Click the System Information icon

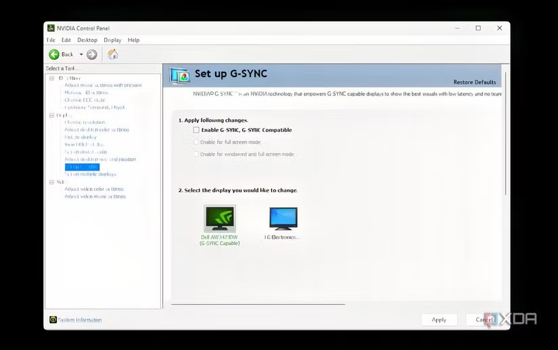pyautogui.click(x=53, y=320)
